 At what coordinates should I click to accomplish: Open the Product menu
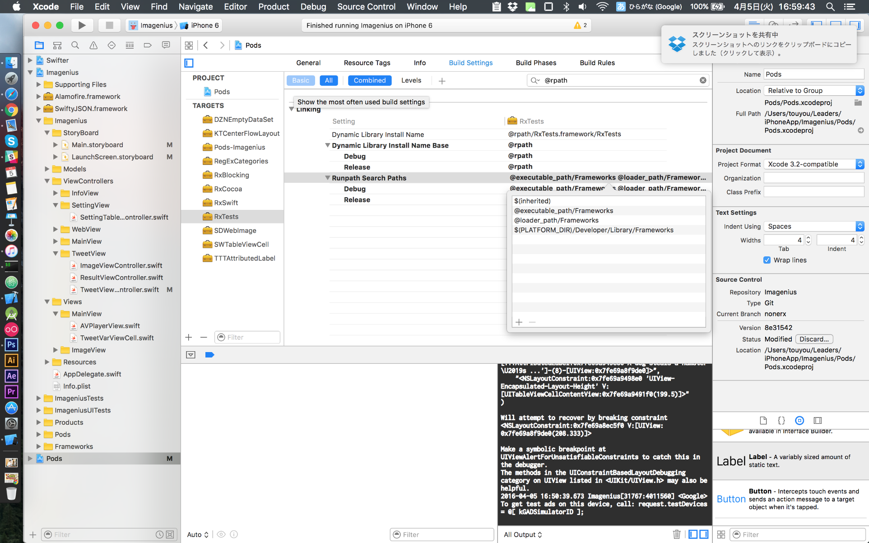tap(274, 7)
